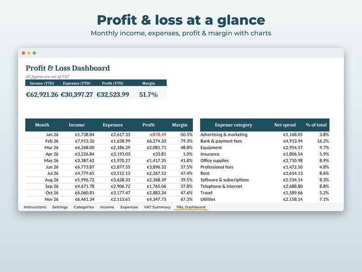This screenshot has width=362, height=272.
Task: Select the negative Jan 26 profit cell
Action: click(157, 135)
